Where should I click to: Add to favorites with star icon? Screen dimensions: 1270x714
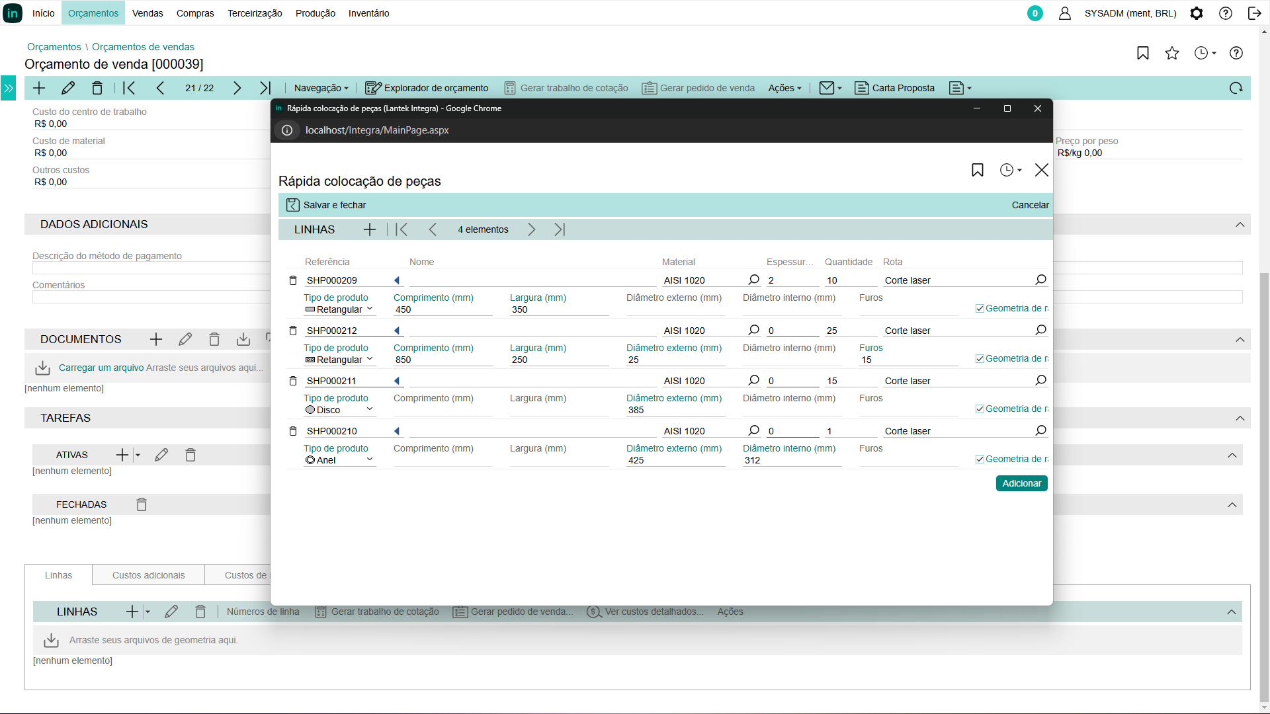1172,53
